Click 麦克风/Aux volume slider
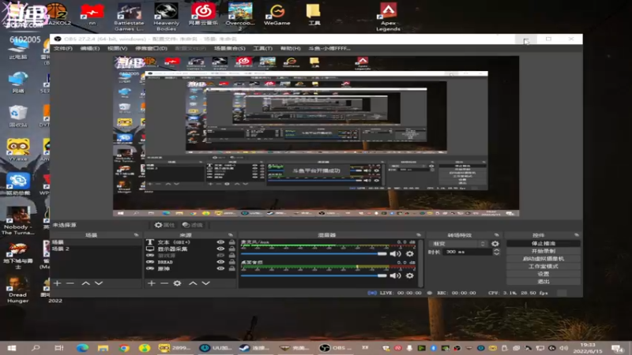632x355 pixels. tap(314, 254)
